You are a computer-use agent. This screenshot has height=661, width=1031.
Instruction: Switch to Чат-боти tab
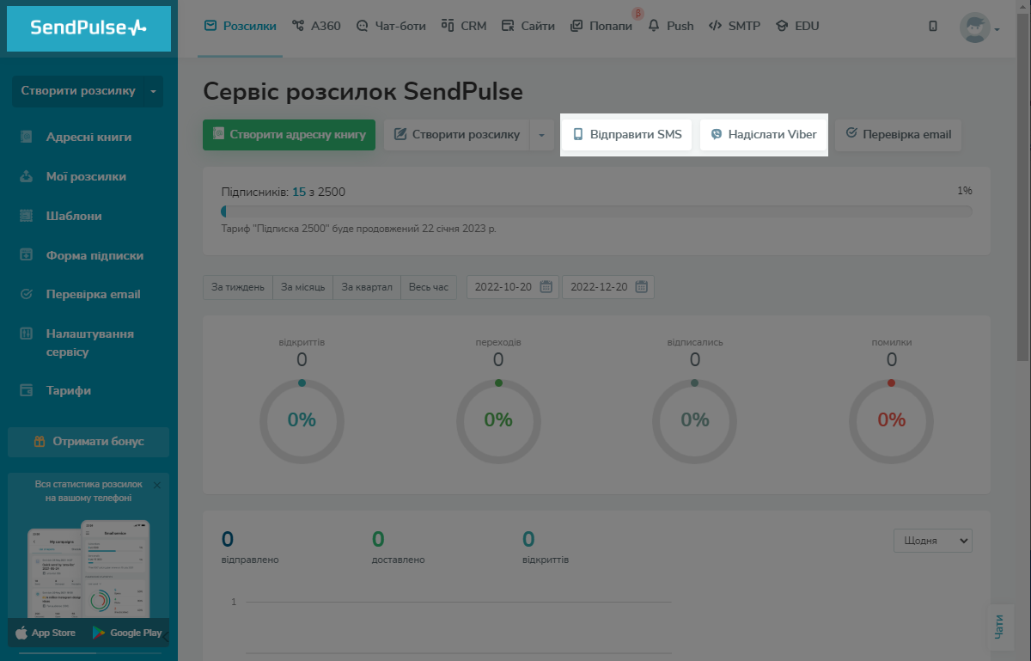[391, 26]
